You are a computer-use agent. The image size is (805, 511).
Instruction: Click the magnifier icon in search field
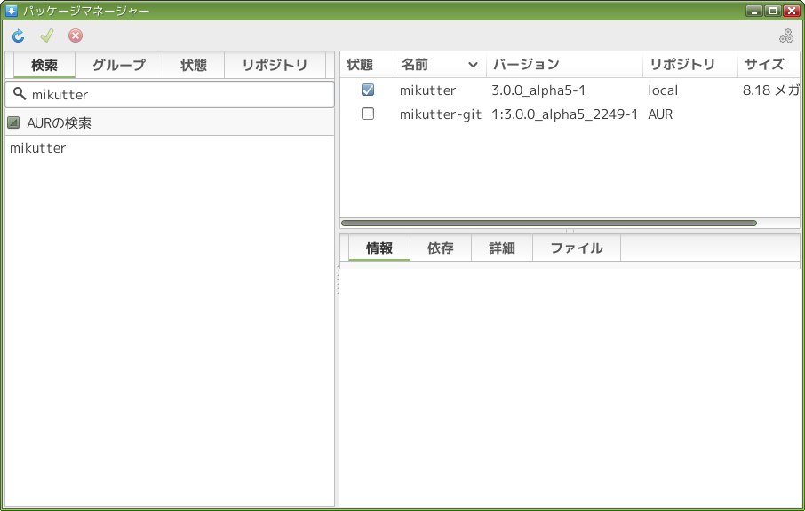coord(20,94)
